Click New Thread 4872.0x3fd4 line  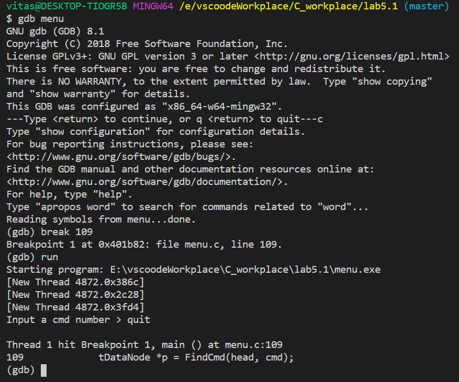[x=75, y=307]
